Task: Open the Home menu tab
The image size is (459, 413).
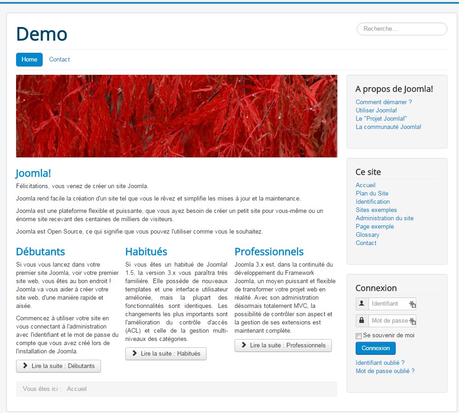Action: click(x=29, y=59)
